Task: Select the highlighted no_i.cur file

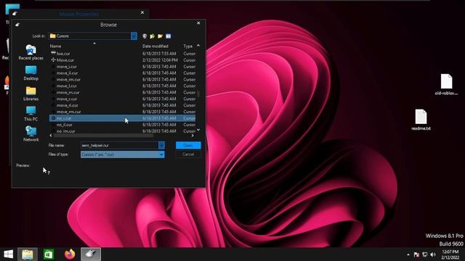Action: (122, 118)
